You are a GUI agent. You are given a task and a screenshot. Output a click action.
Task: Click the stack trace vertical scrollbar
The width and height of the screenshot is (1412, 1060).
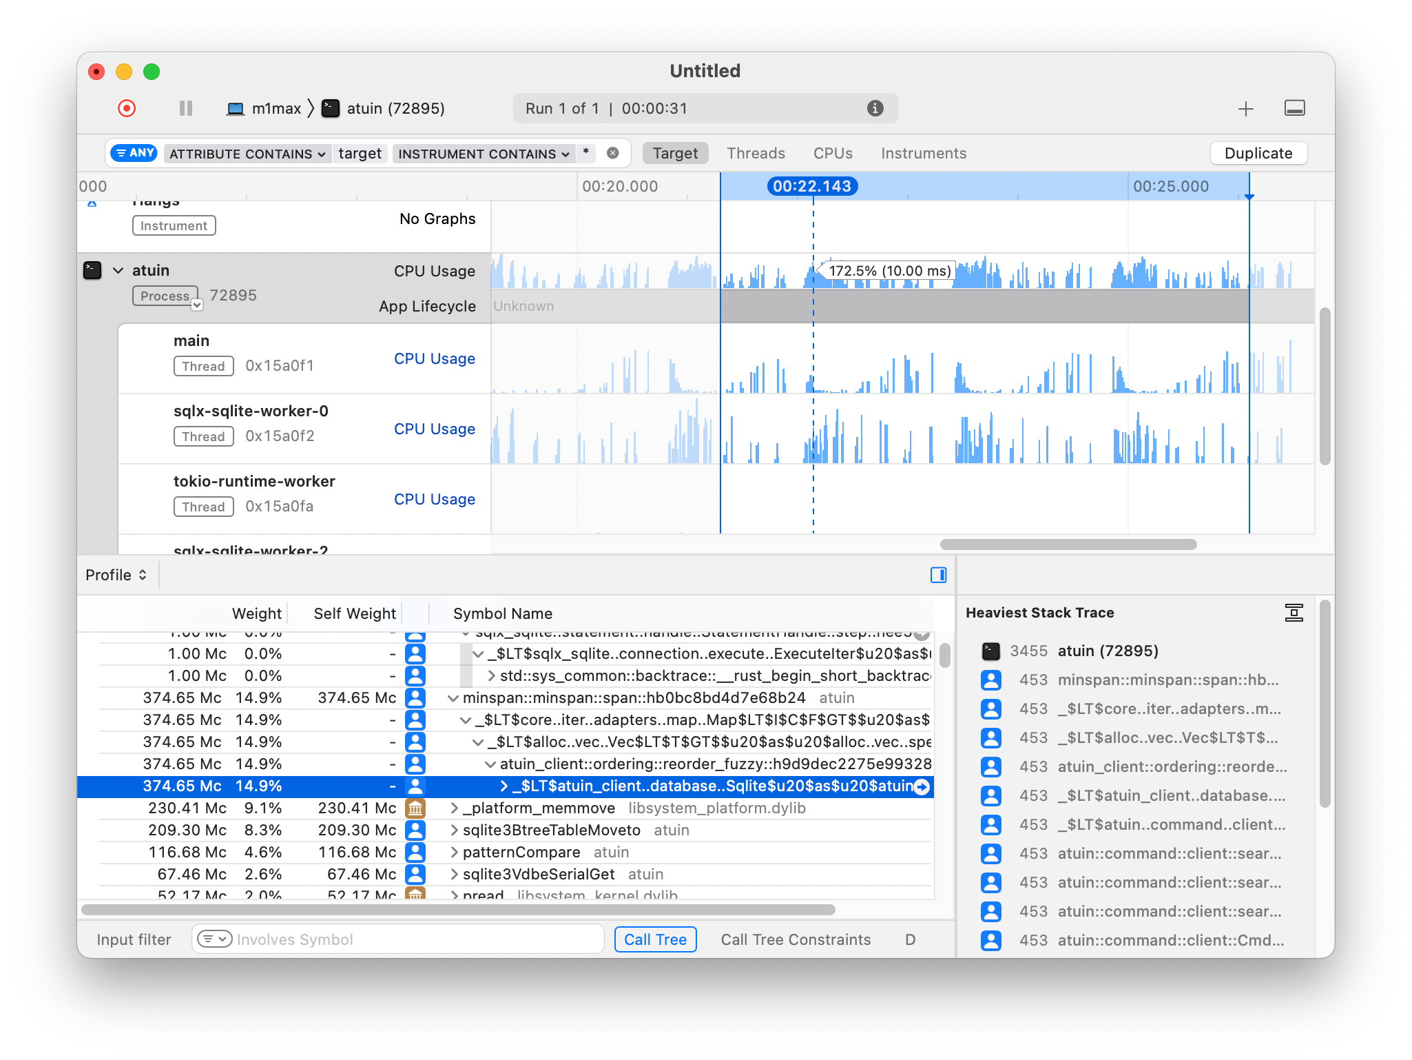[1325, 703]
